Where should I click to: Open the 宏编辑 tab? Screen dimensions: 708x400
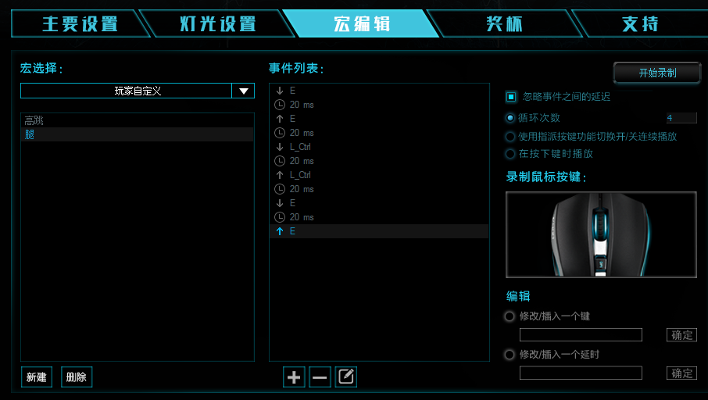tap(362, 23)
